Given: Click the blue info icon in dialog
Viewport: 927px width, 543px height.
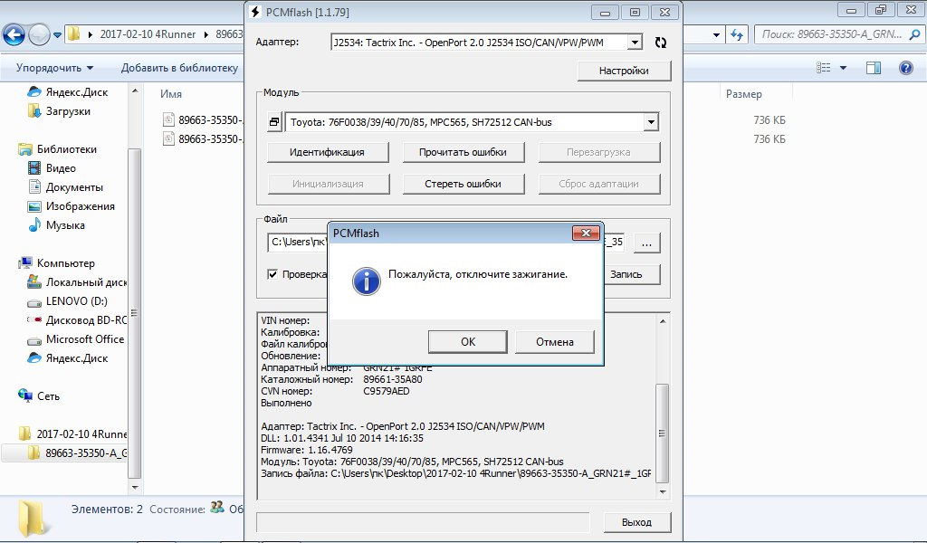Looking at the screenshot, I should [x=367, y=281].
